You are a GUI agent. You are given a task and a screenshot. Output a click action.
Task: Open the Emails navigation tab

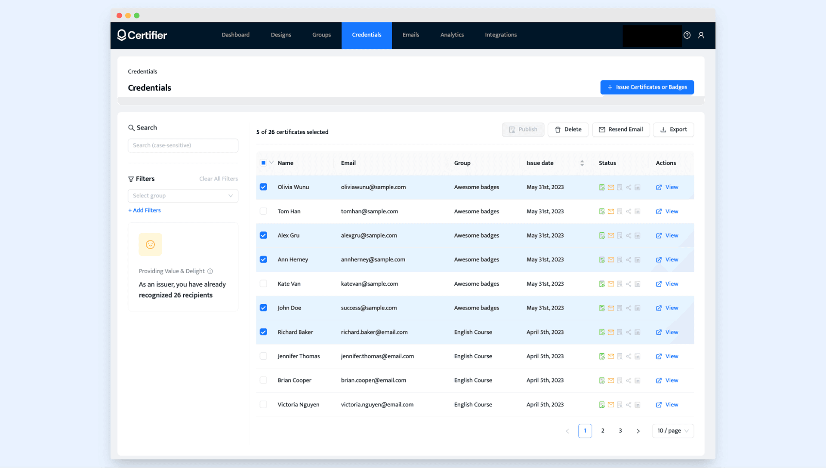coord(410,35)
